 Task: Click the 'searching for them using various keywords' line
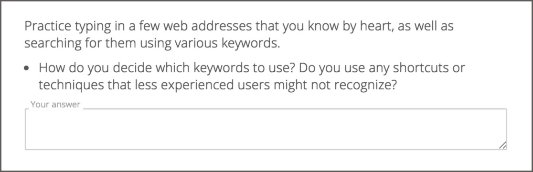point(152,43)
